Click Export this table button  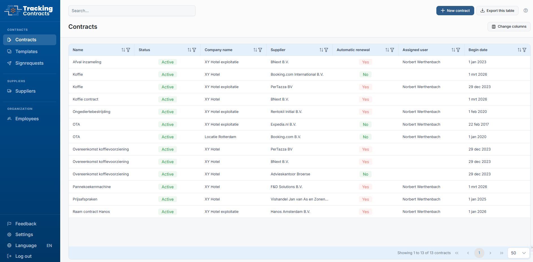click(497, 11)
